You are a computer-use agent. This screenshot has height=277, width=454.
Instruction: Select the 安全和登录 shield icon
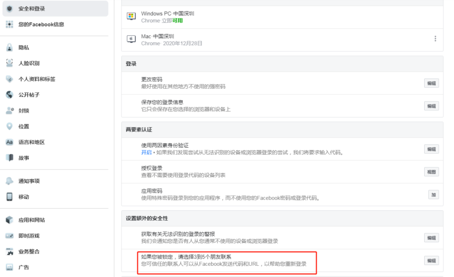pyautogui.click(x=9, y=8)
